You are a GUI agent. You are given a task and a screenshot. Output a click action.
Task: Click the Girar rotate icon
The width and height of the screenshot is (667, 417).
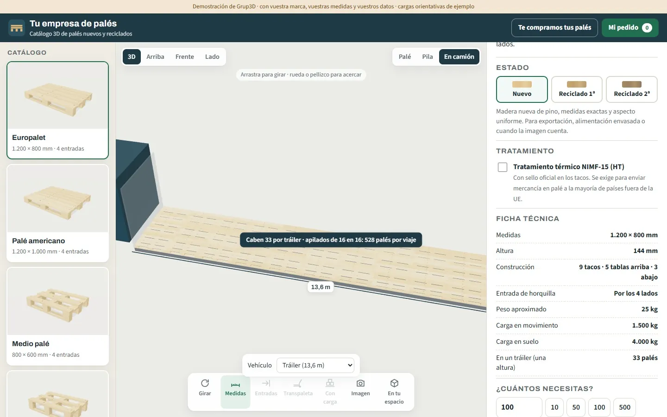point(205,383)
